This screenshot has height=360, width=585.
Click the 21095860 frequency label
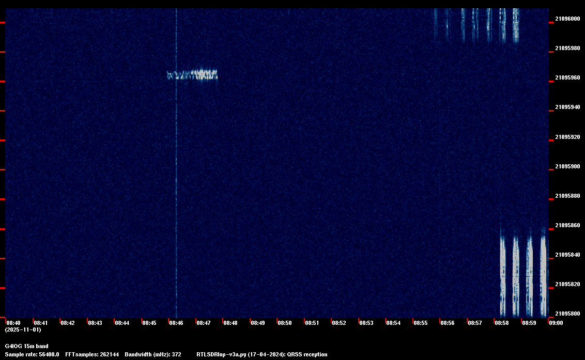point(567,225)
